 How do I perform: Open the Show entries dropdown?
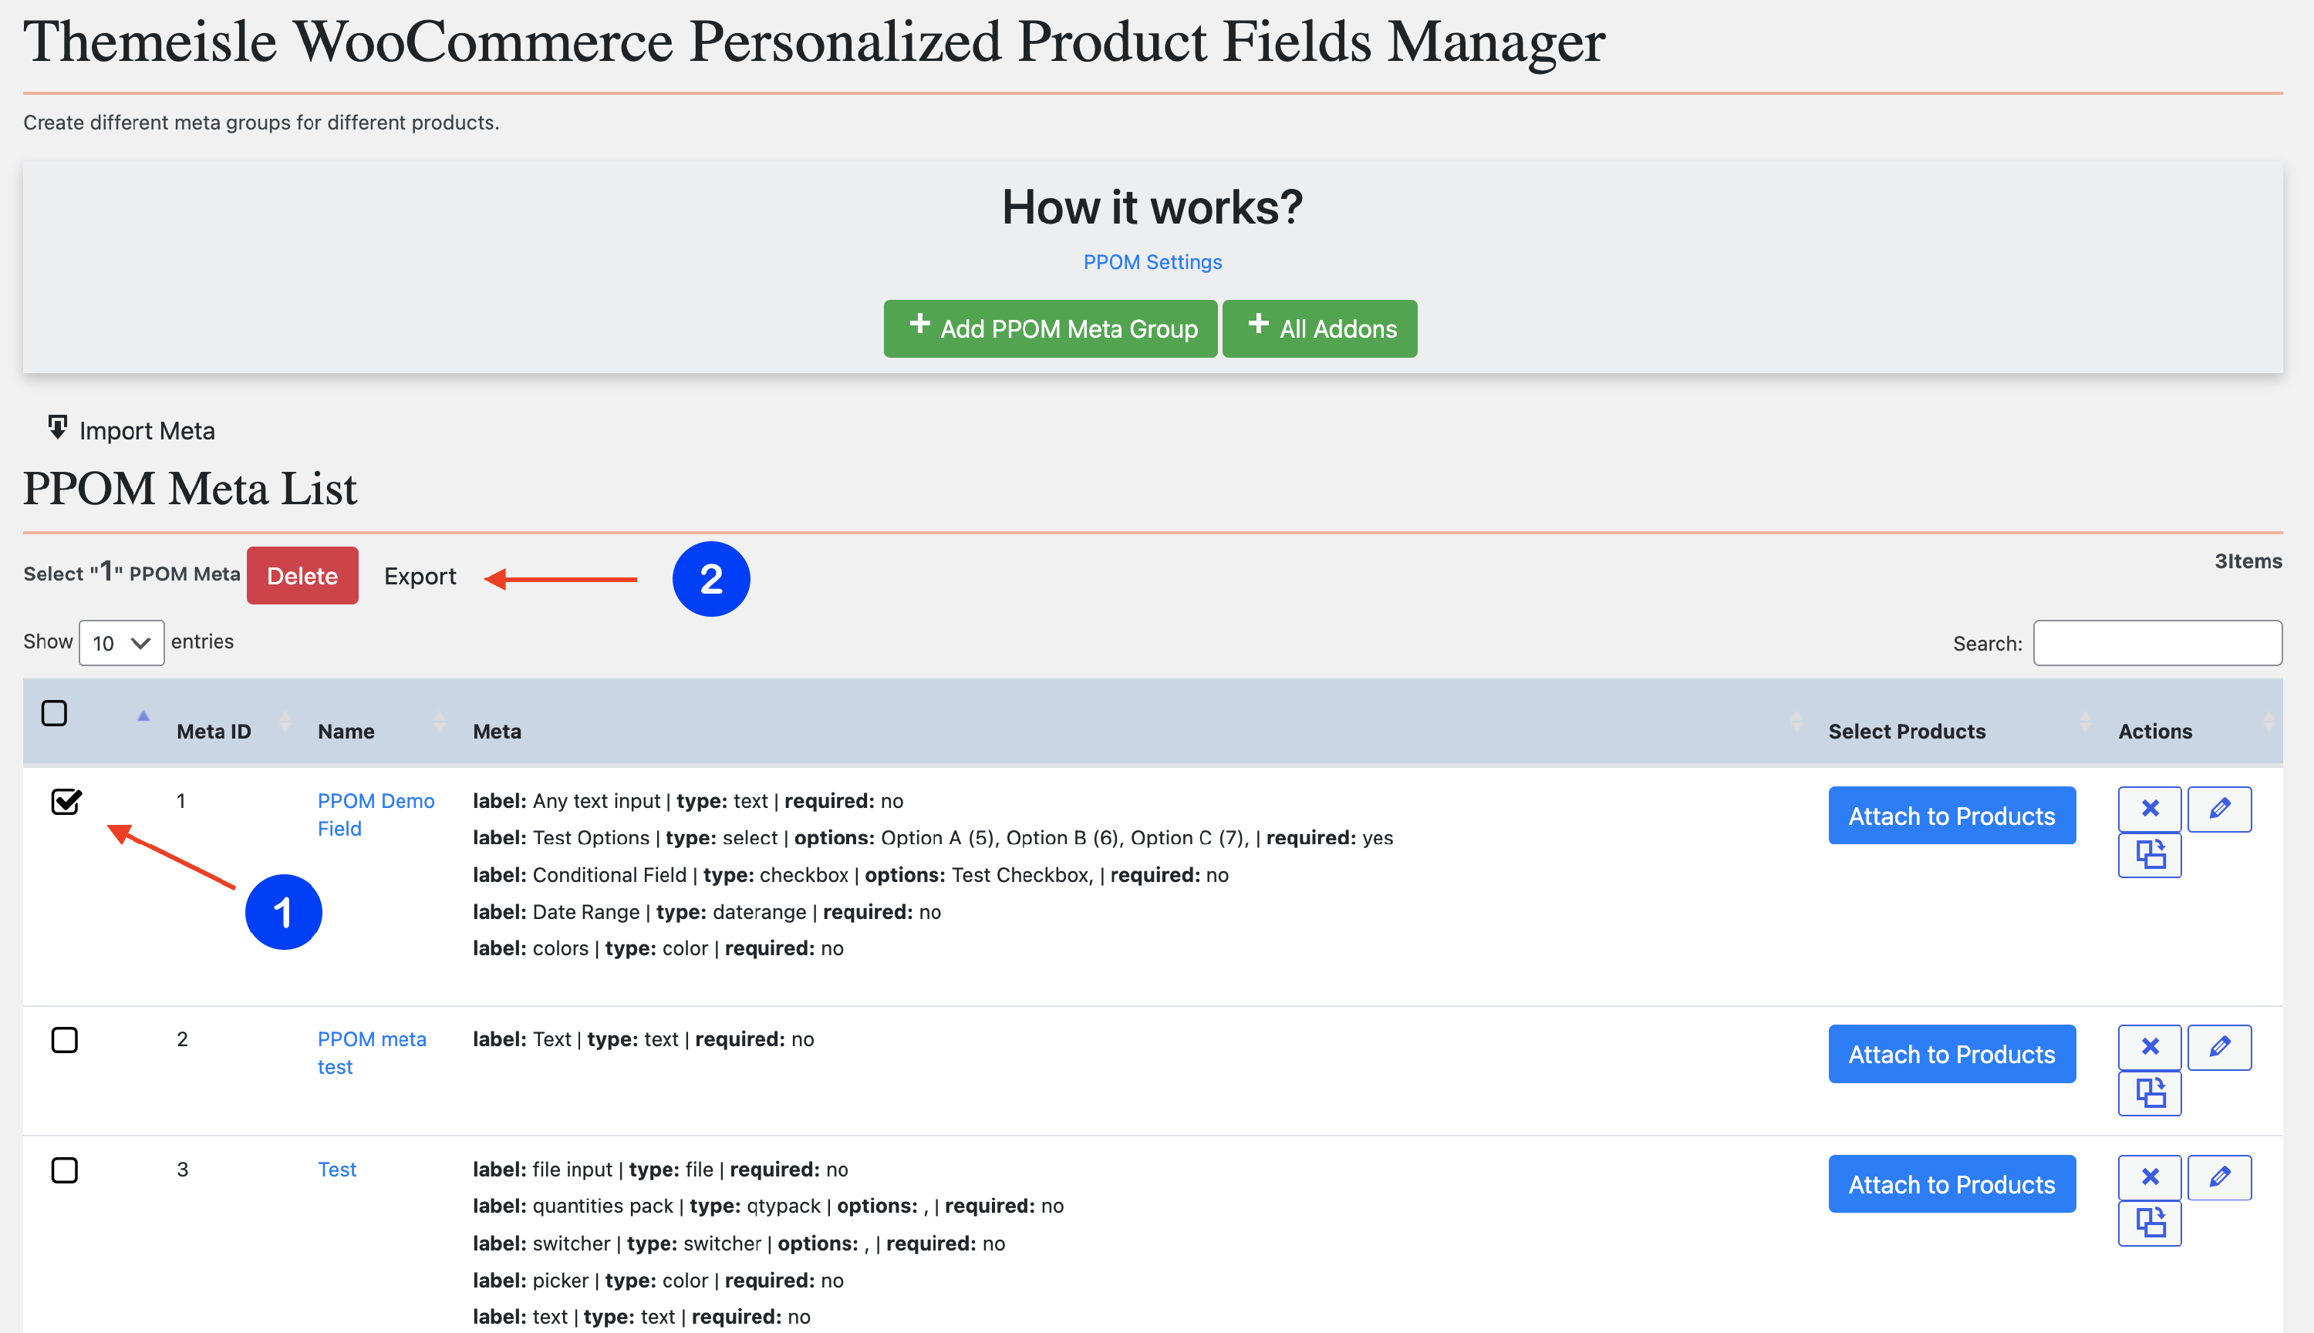click(x=120, y=643)
